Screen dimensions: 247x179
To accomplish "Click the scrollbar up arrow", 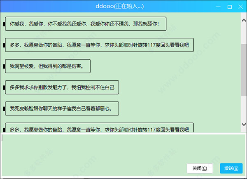I will pos(244,20).
